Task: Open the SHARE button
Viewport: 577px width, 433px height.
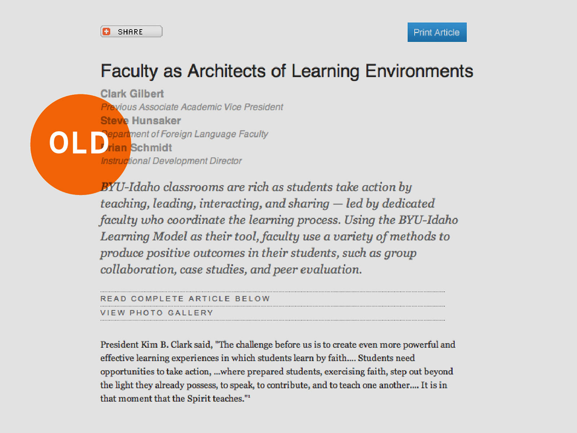Action: (131, 31)
